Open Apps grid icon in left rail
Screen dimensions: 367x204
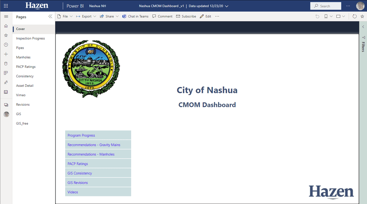6,73
